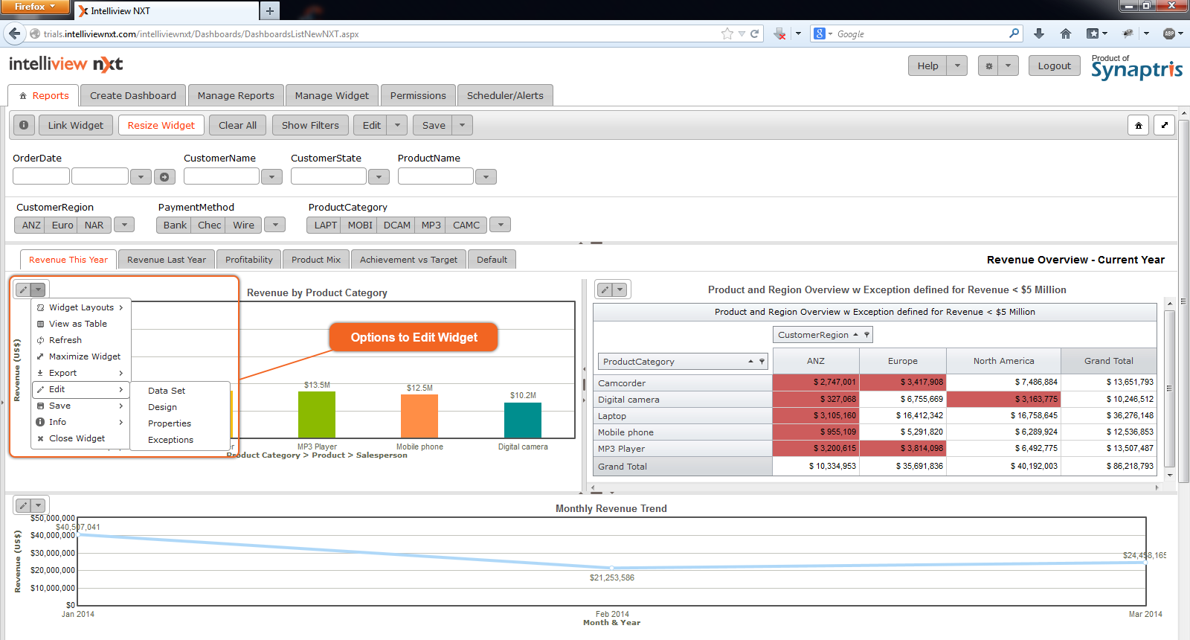Click the OrderDate apply arrow icon

(164, 176)
